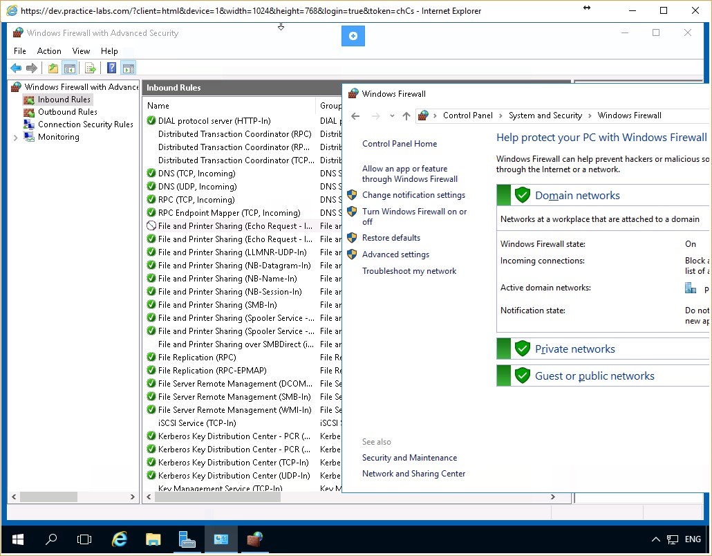
Task: Open Turn Windows Firewall on or off
Action: pos(415,216)
